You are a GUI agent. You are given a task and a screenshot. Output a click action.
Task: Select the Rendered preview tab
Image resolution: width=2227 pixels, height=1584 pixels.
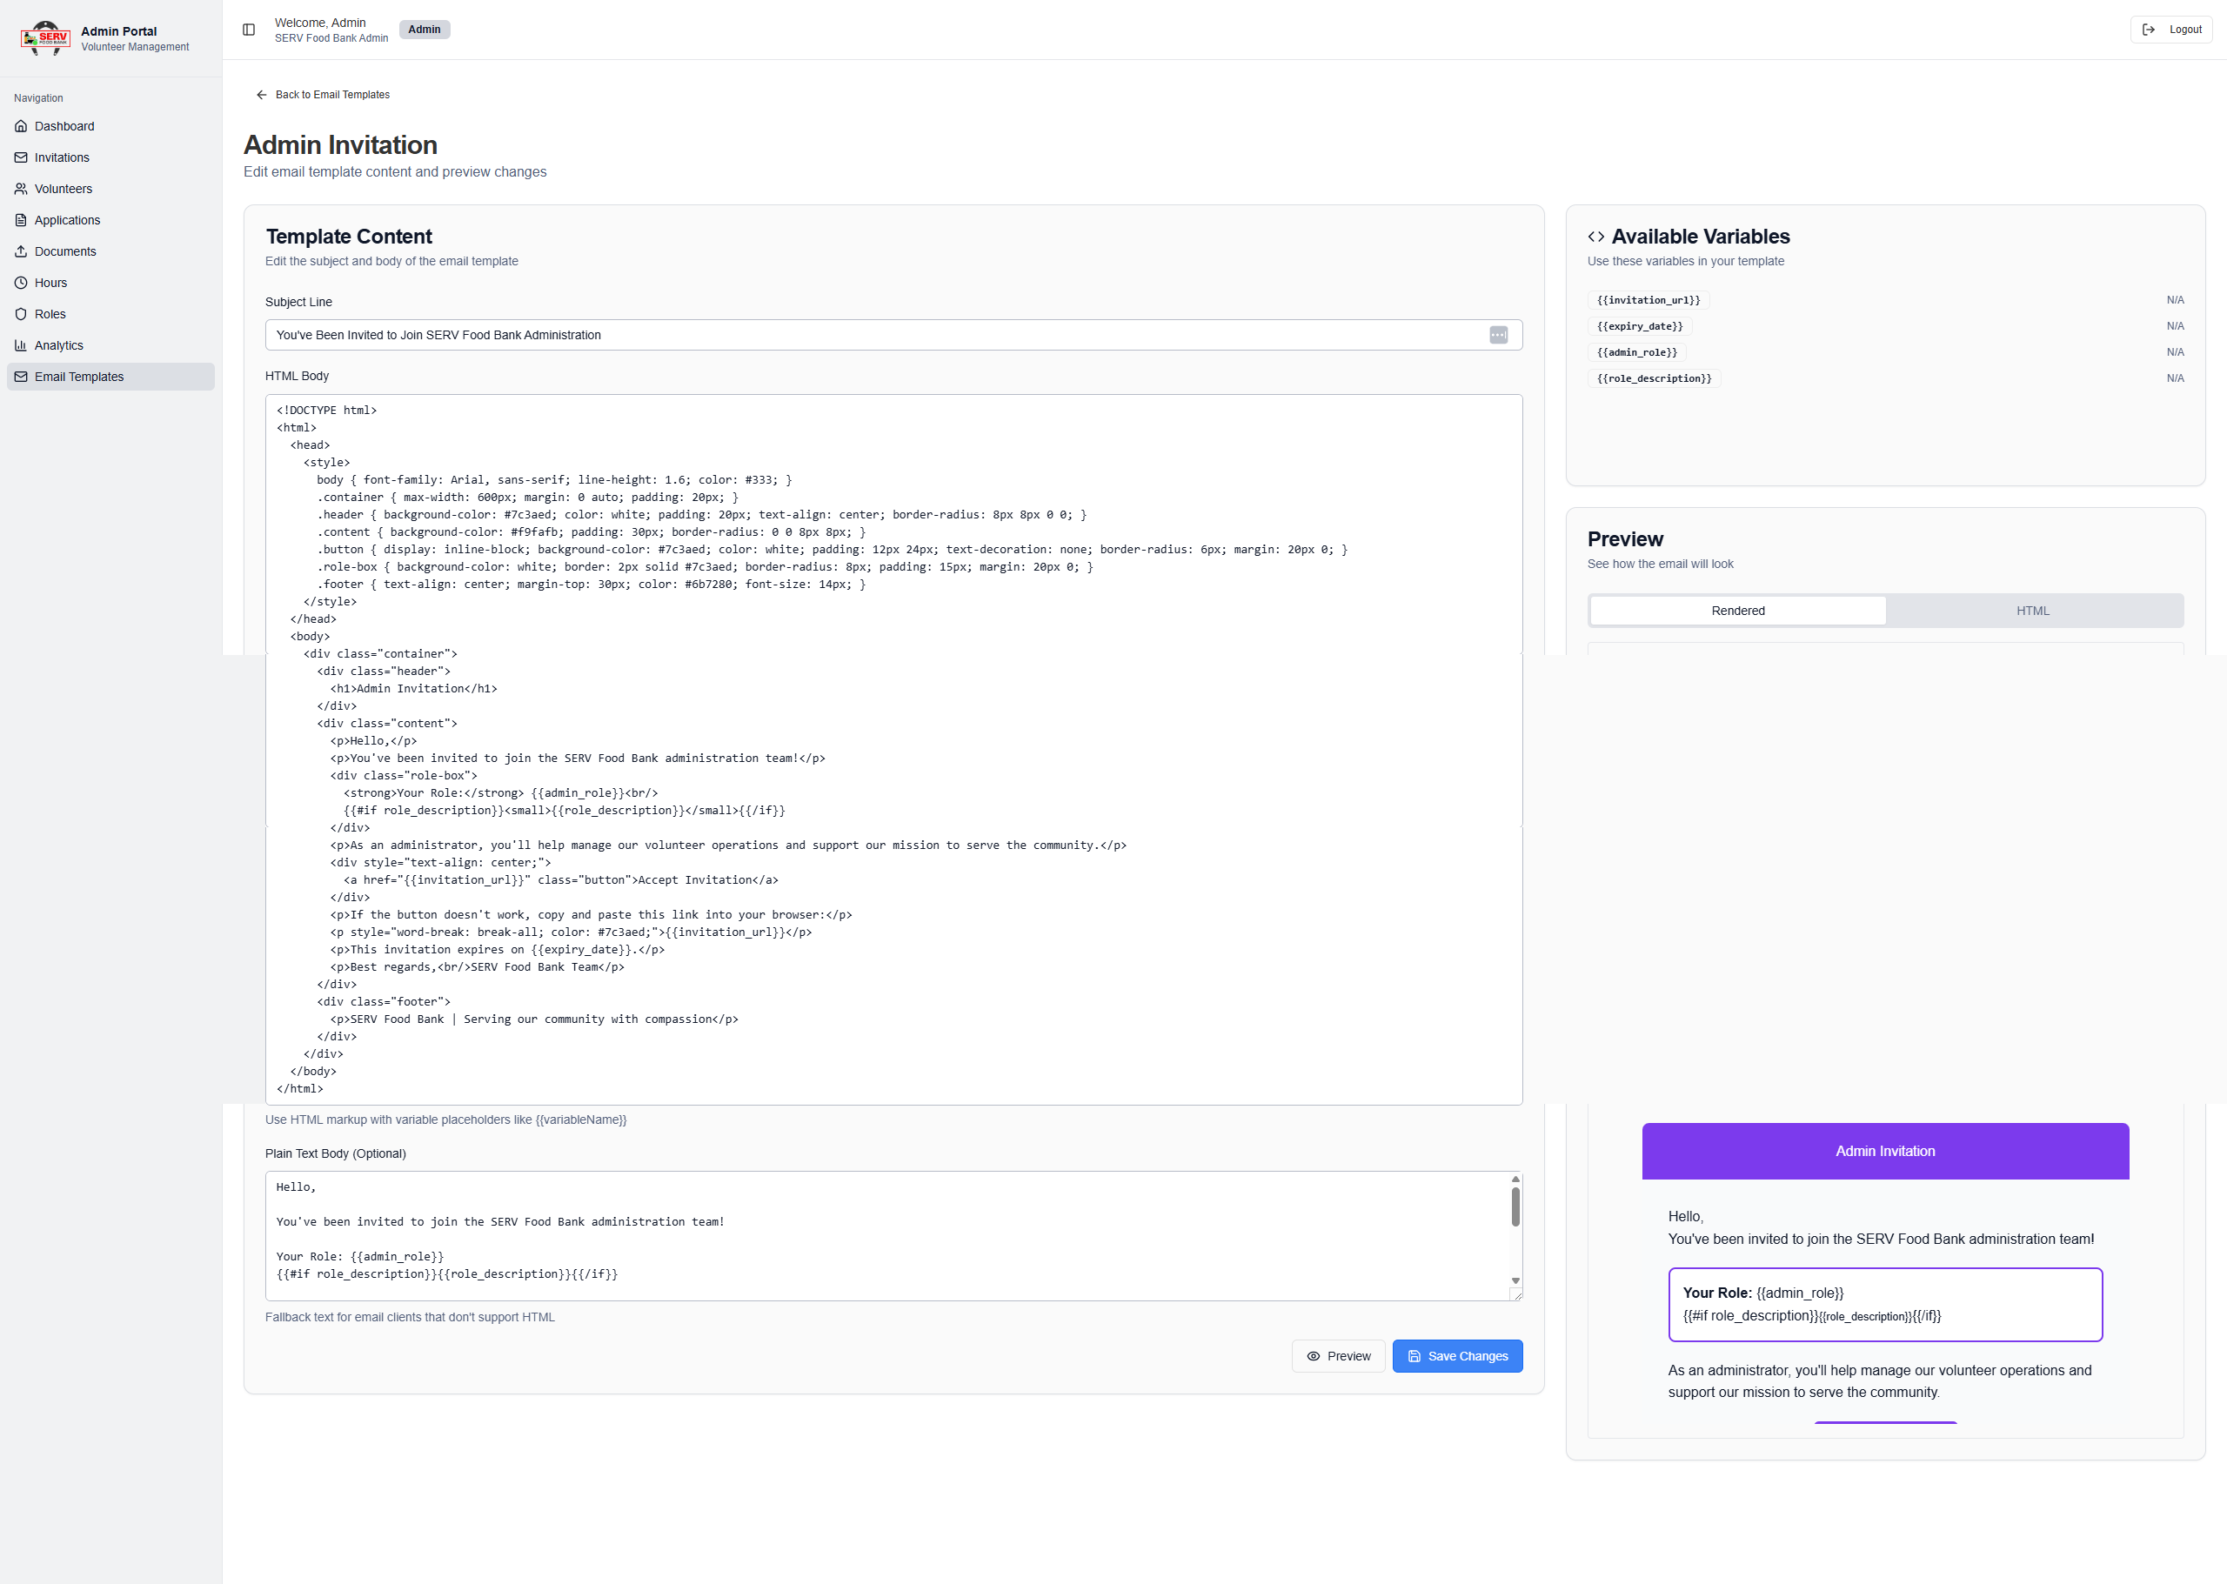coord(1737,611)
